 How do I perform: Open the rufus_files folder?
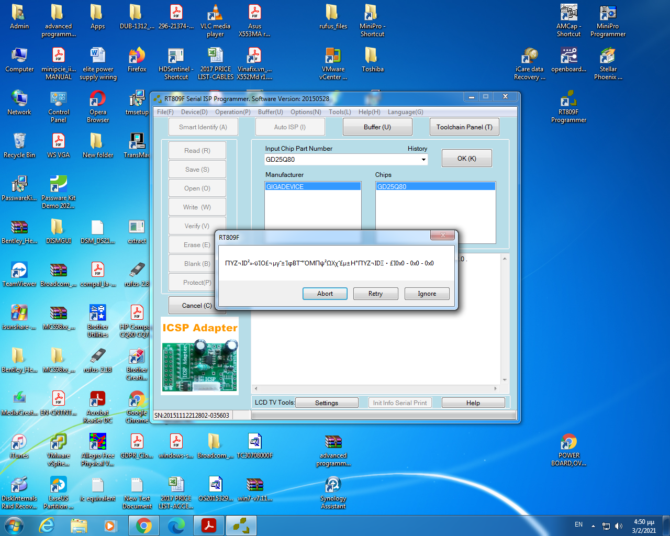pos(333,17)
